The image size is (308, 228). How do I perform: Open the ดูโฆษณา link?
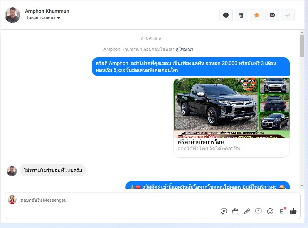(184, 49)
